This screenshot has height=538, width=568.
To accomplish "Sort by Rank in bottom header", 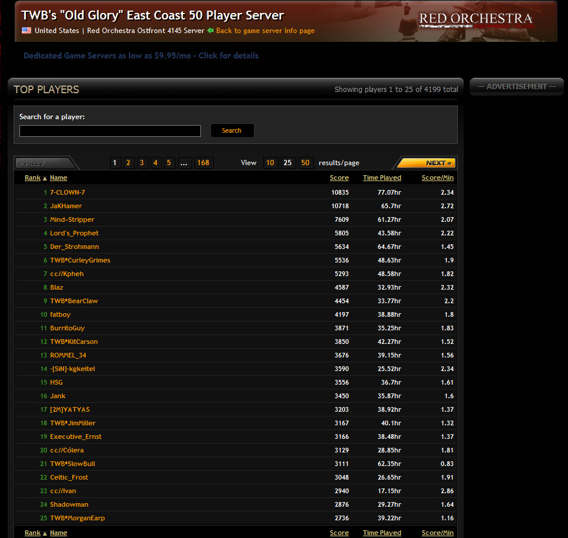I will (x=32, y=533).
